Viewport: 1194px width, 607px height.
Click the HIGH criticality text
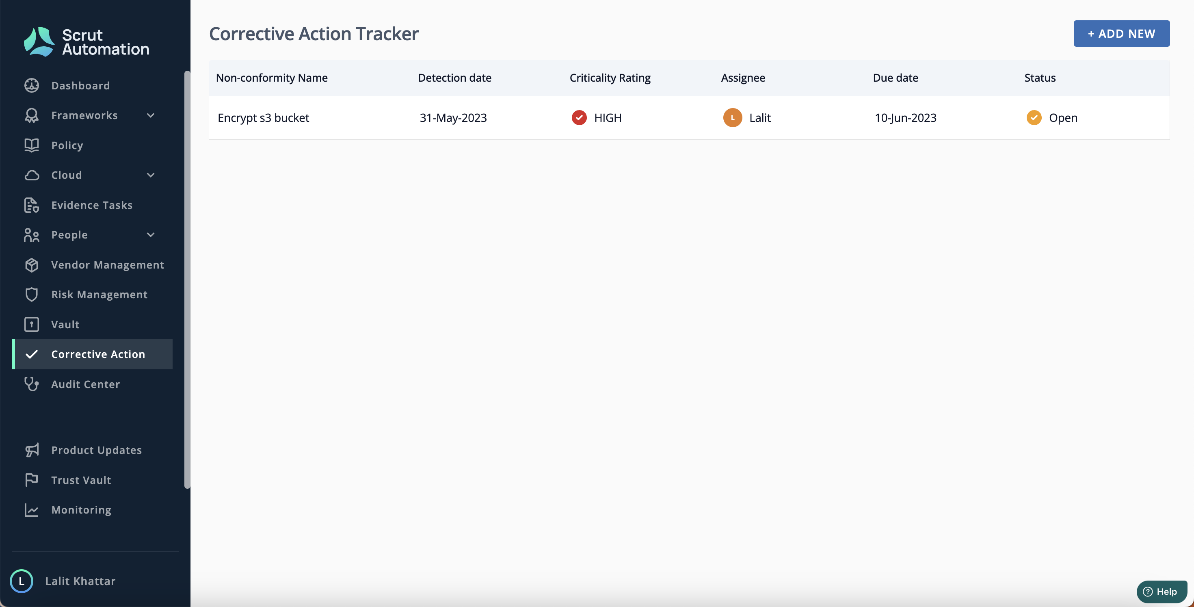pyautogui.click(x=608, y=118)
